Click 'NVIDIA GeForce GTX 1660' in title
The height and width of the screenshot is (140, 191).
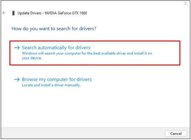(x=66, y=13)
